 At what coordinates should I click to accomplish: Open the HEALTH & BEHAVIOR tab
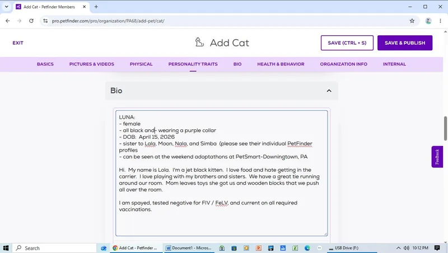click(x=281, y=64)
